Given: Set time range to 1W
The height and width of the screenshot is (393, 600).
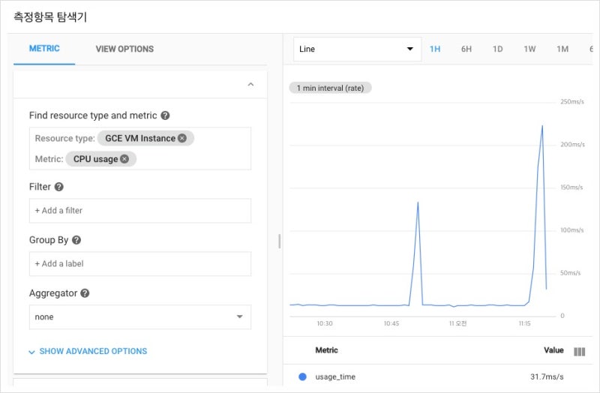Looking at the screenshot, I should [529, 49].
